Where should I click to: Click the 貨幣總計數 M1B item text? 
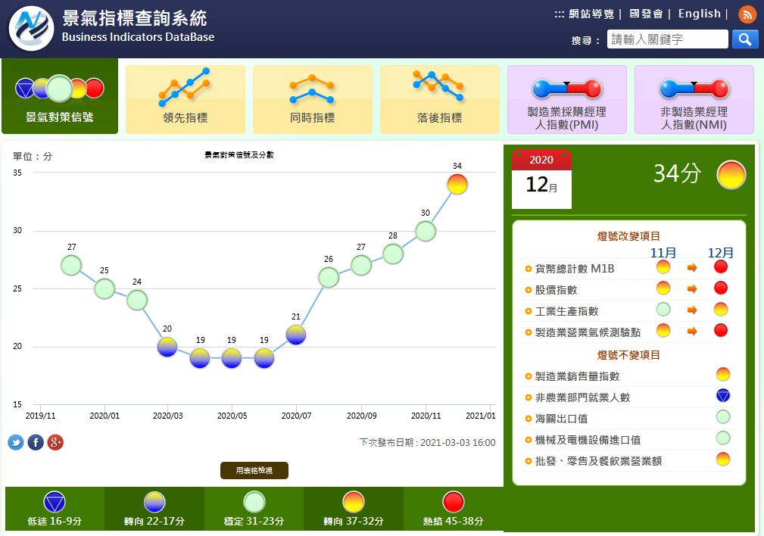[575, 269]
